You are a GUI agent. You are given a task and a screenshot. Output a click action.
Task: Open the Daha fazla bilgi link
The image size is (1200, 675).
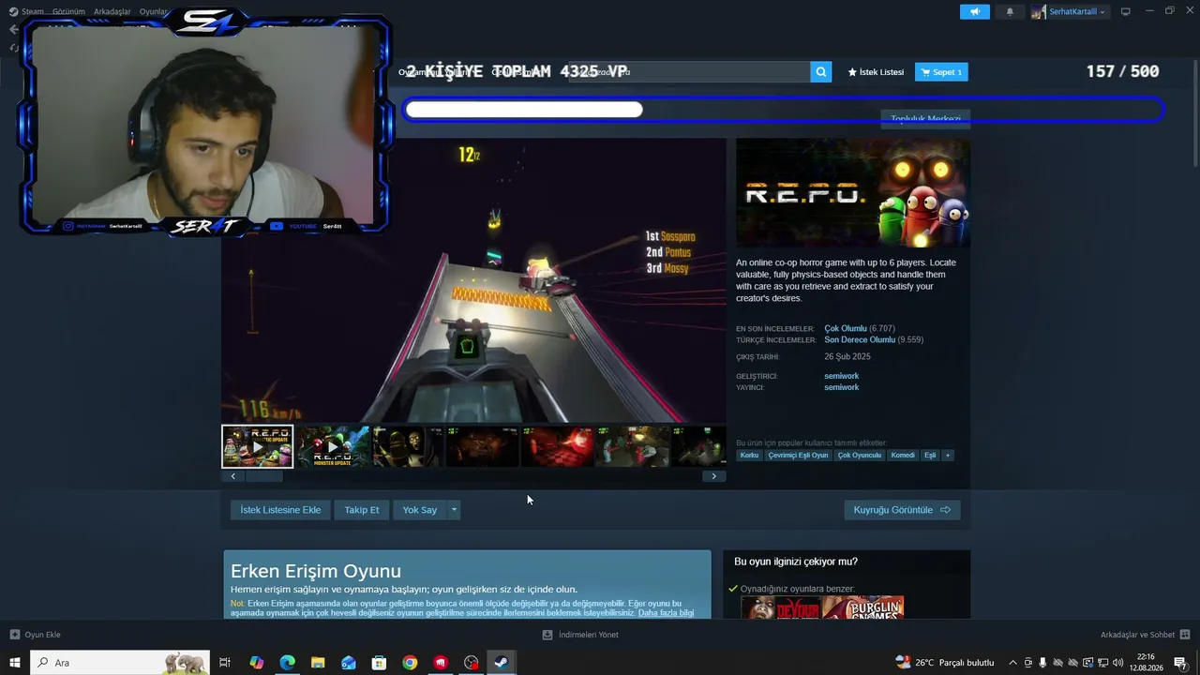coord(667,613)
